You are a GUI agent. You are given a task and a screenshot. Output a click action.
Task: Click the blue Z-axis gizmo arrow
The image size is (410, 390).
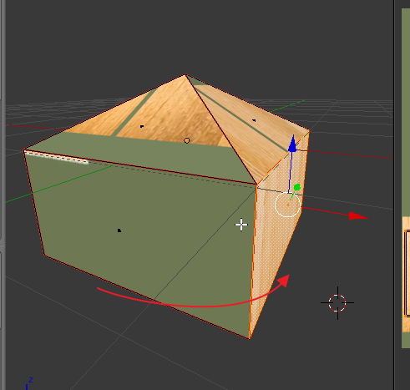[x=292, y=144]
